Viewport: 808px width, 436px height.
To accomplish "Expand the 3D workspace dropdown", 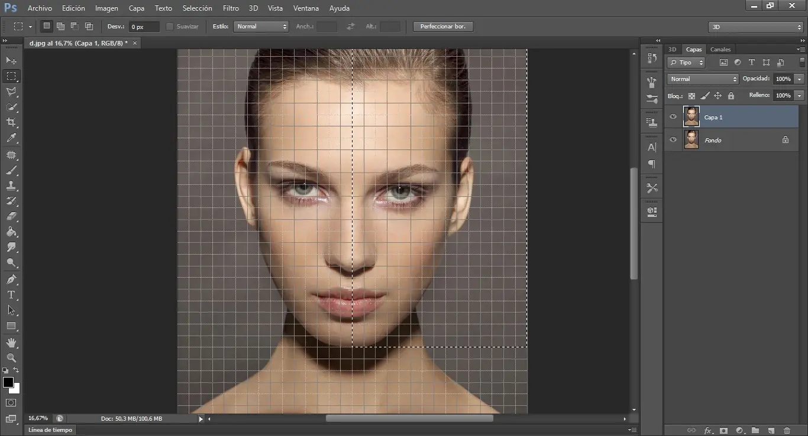I will click(755, 27).
